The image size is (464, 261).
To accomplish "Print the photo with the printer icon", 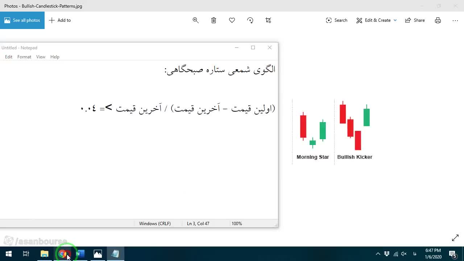I will pos(438,20).
